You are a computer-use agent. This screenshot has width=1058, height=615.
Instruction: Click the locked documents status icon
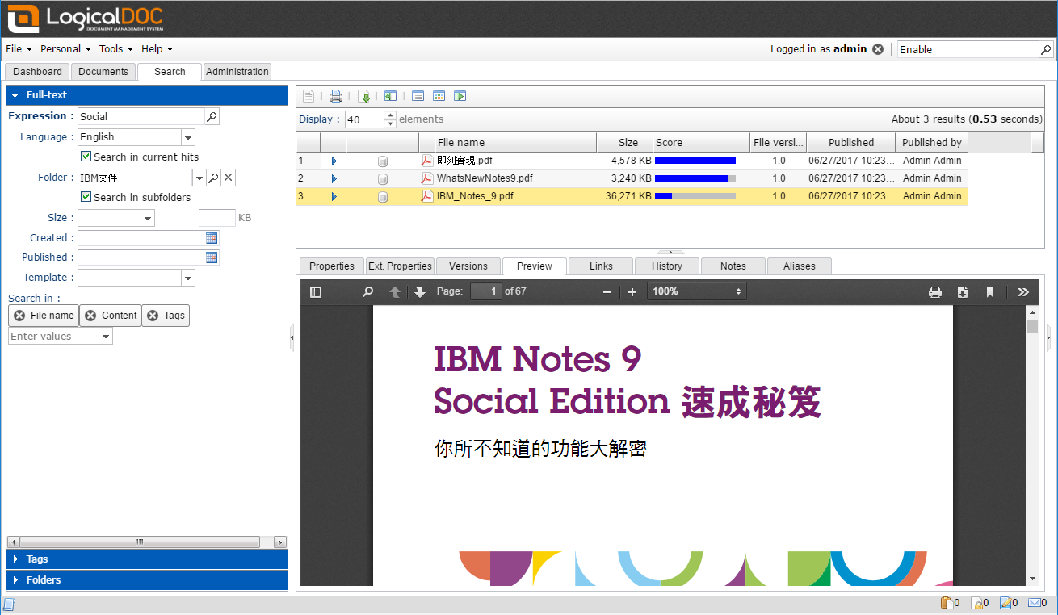(976, 603)
